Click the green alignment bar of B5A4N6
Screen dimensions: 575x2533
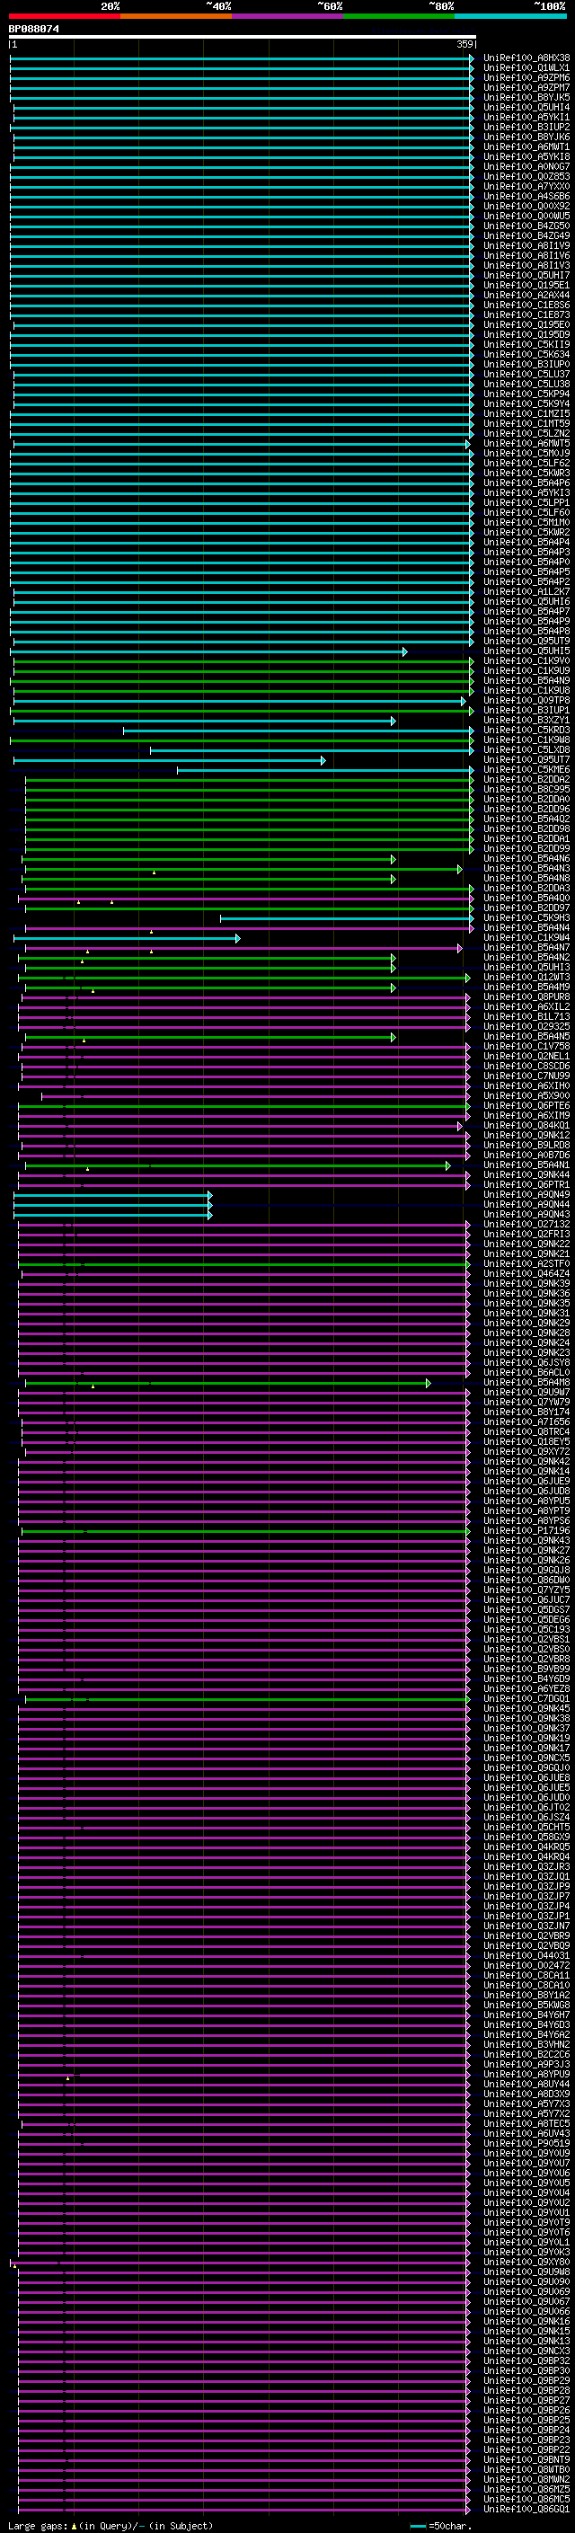(x=208, y=859)
